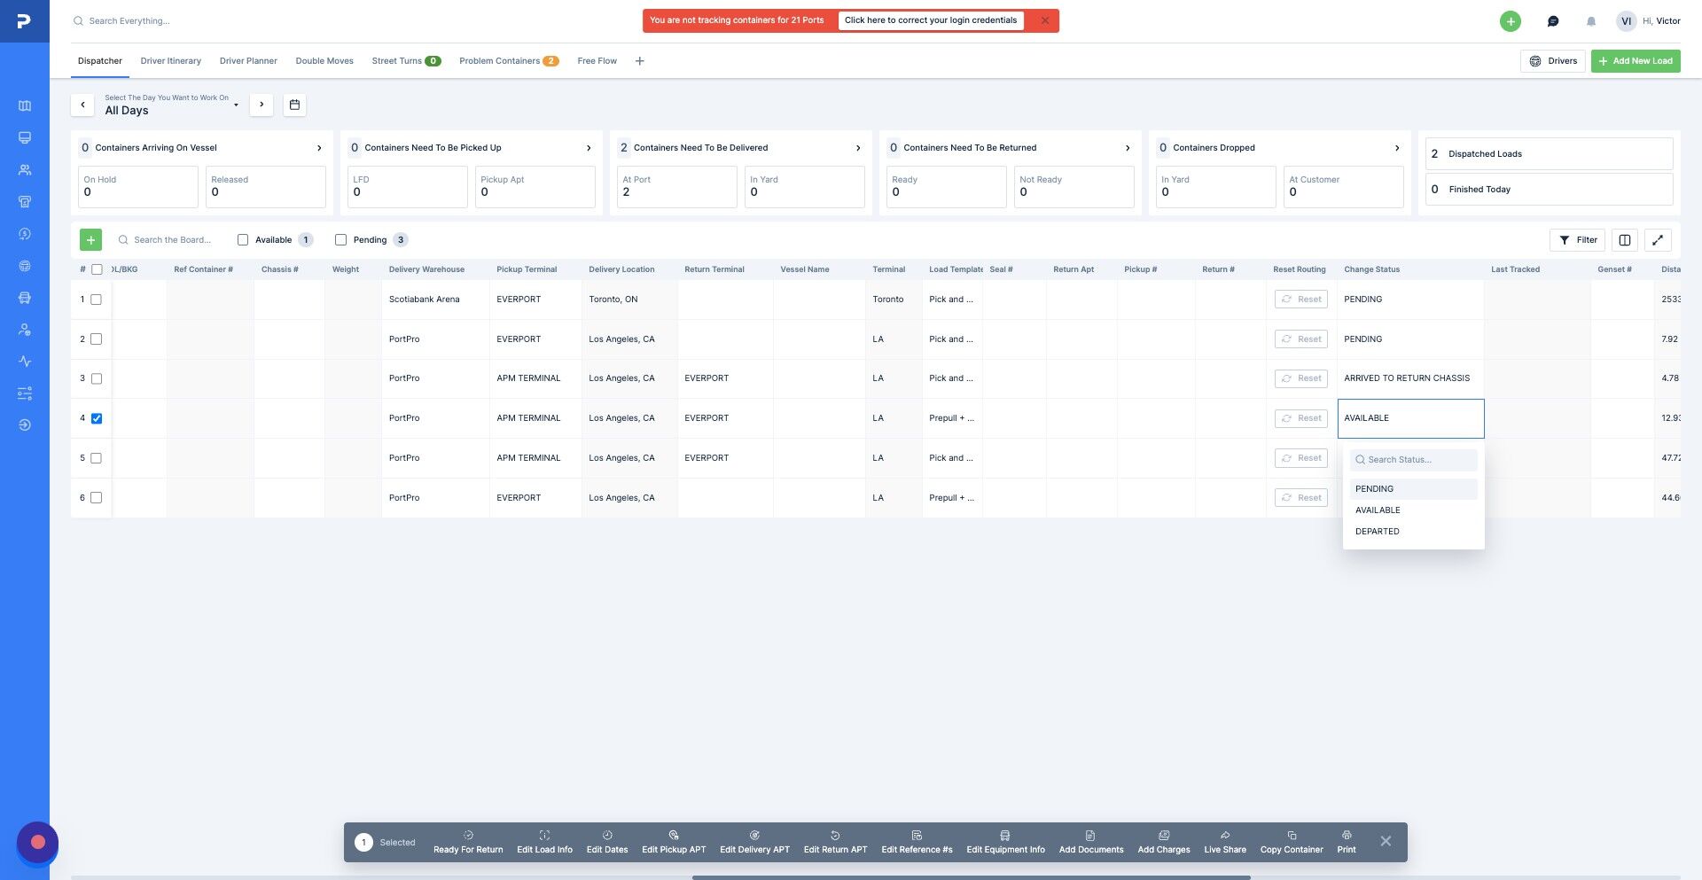Expand Containers Need To Be Returned card
The width and height of the screenshot is (1702, 880).
[x=1128, y=148]
